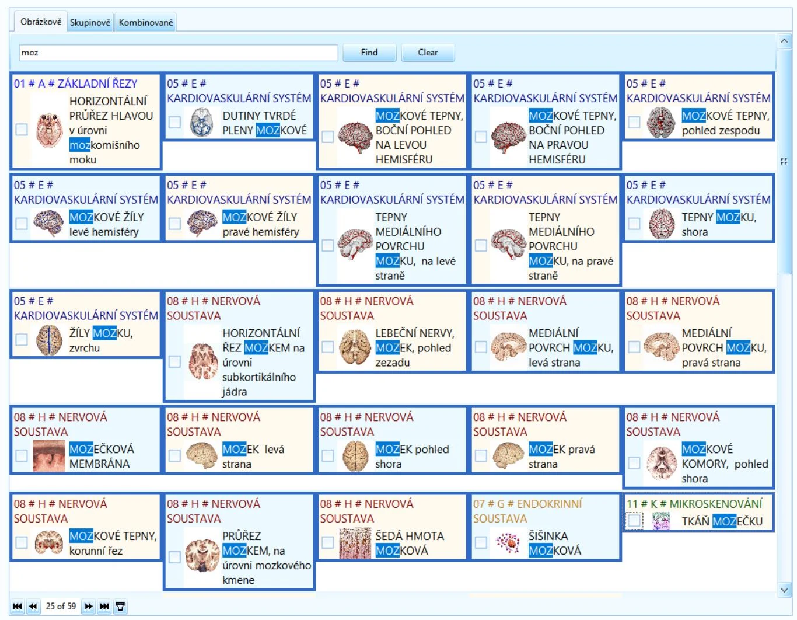Open the ŠIŠINKA MOZKOVÁ thumbnail image
Image resolution: width=797 pixels, height=620 pixels.
[508, 542]
